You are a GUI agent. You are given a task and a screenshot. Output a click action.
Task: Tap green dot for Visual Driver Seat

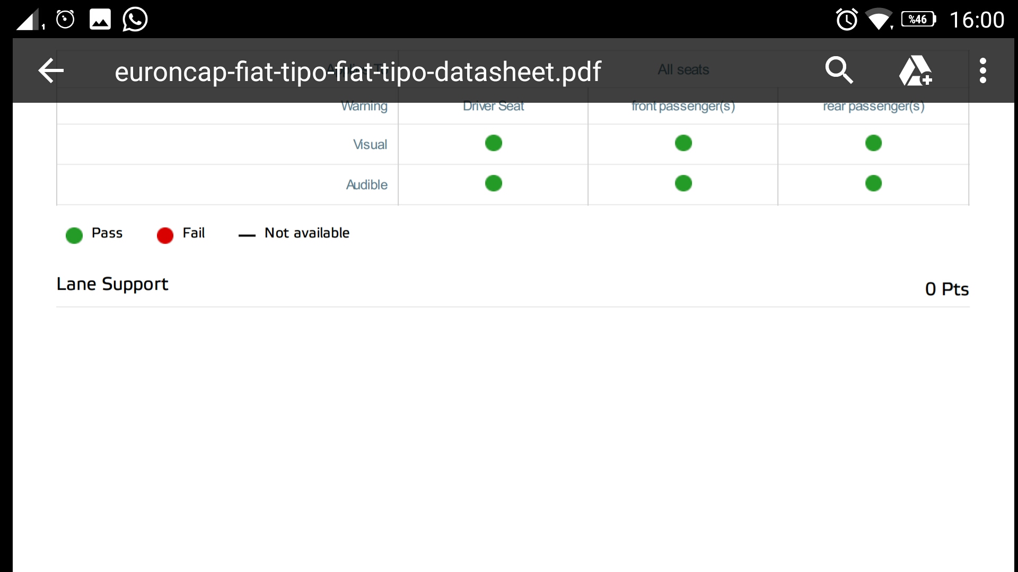pos(493,143)
